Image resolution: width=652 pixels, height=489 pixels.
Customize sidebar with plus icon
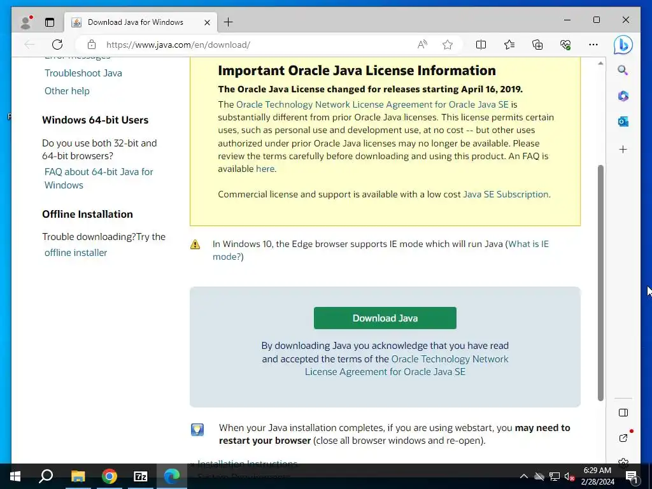pos(623,149)
